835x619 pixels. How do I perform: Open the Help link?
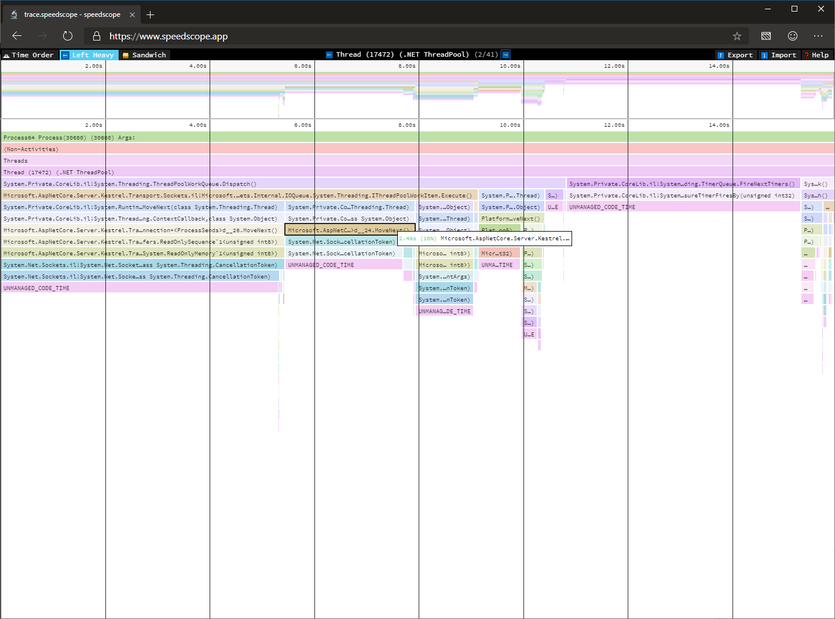point(816,55)
